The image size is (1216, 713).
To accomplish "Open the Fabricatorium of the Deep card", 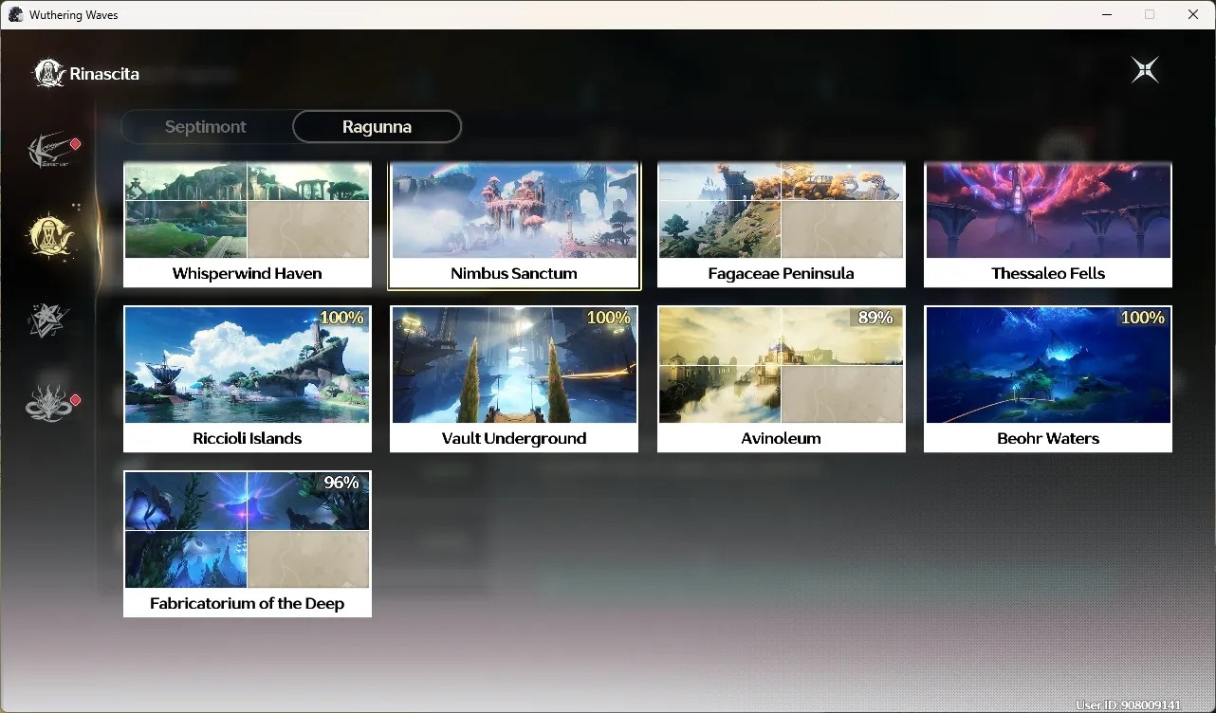I will click(248, 544).
